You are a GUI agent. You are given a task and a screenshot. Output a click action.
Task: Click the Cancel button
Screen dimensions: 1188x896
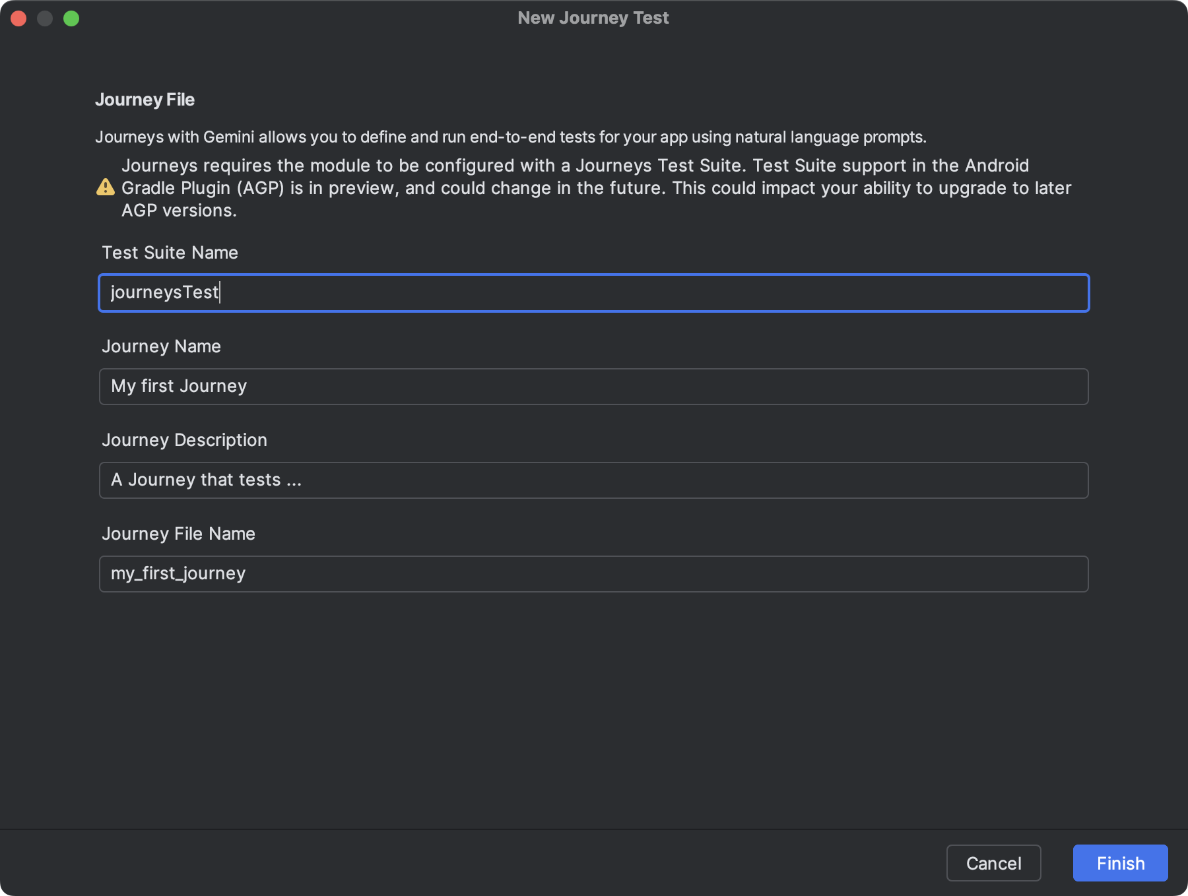(993, 863)
